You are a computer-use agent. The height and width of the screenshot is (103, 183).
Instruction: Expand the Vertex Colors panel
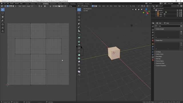[160, 54]
